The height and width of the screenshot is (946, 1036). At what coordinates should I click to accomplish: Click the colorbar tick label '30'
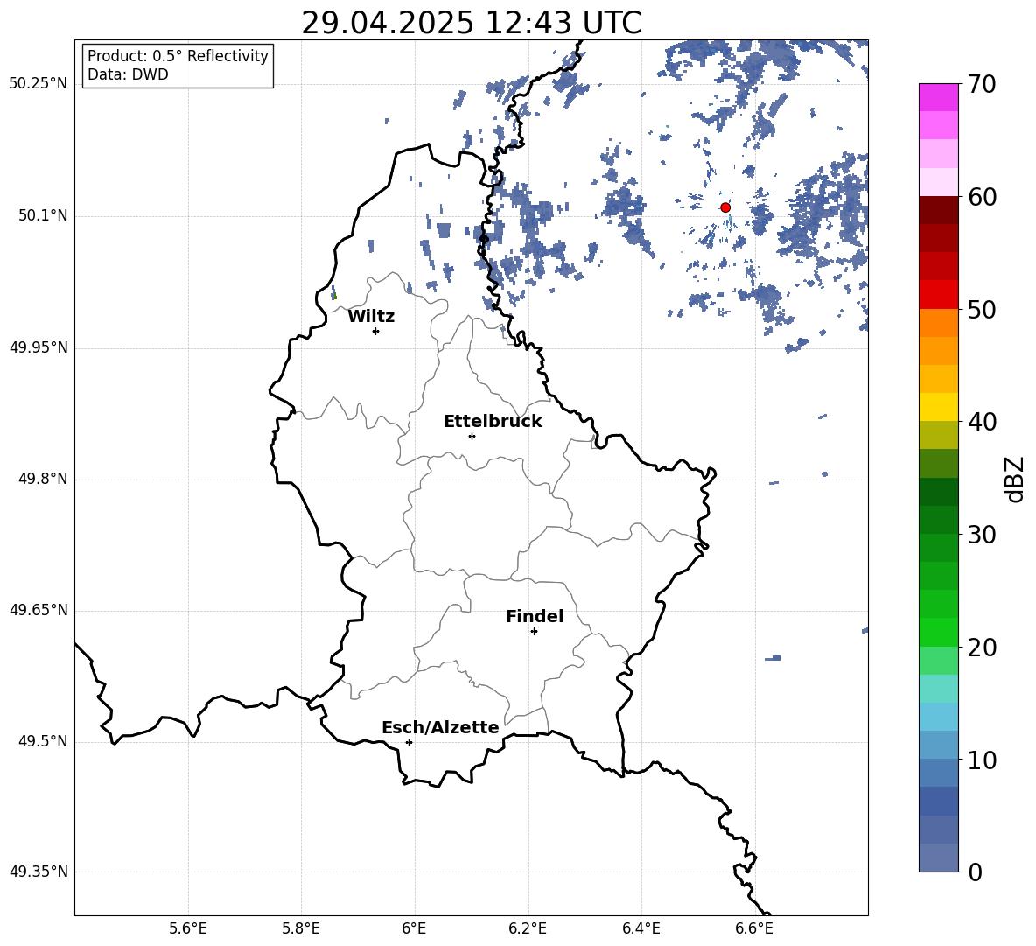point(982,535)
